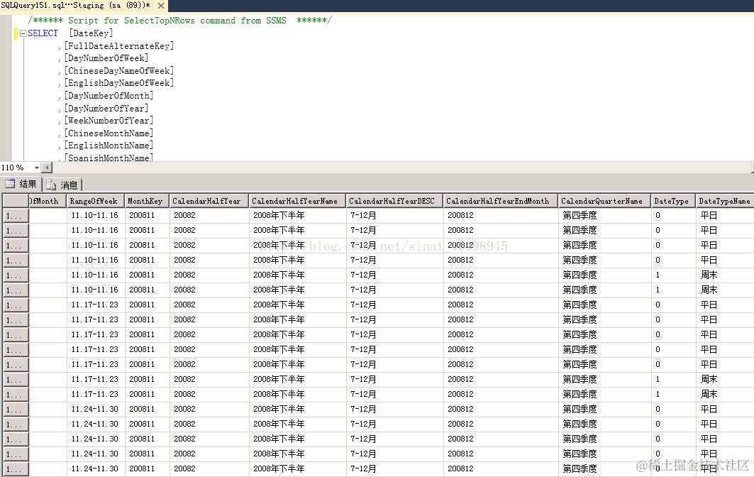
Task: Collapse the SELECT statement outline
Action: tap(23, 33)
